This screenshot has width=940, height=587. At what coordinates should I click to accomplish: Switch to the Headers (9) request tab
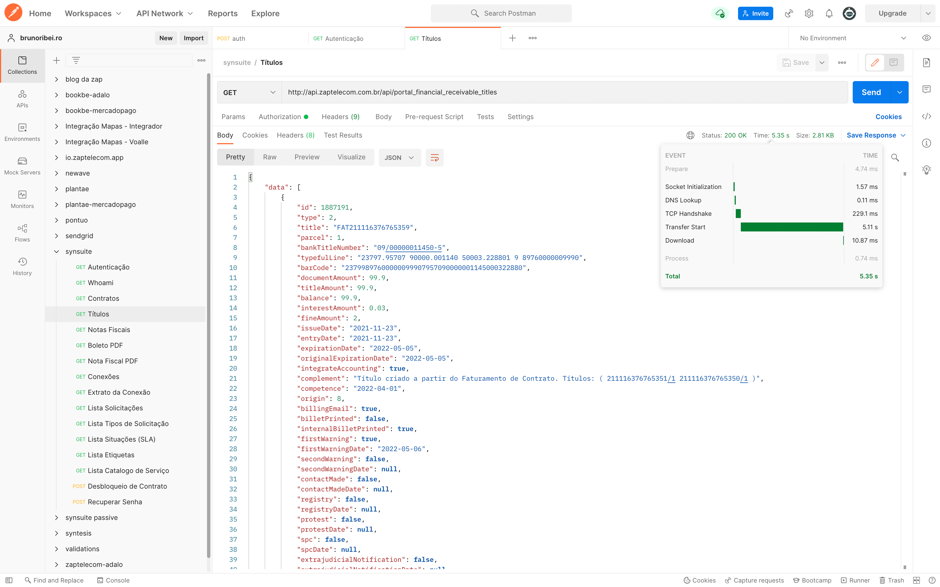click(341, 117)
